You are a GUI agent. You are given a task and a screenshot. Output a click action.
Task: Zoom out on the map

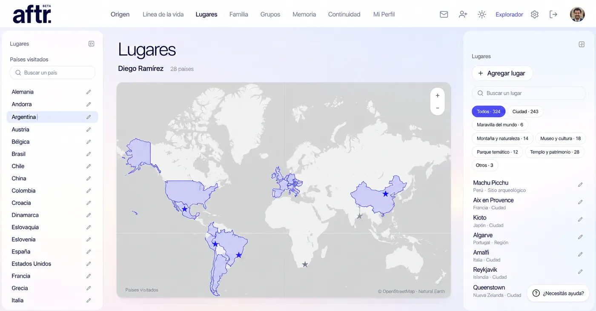[438, 108]
